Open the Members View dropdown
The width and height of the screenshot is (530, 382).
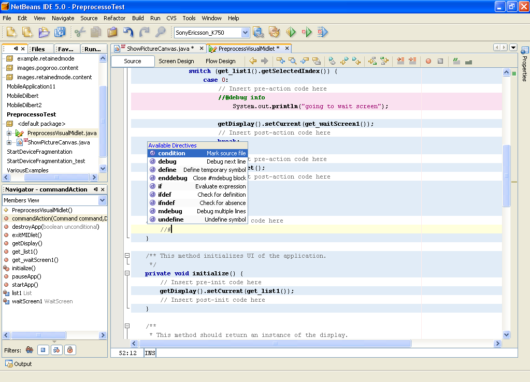tap(103, 200)
